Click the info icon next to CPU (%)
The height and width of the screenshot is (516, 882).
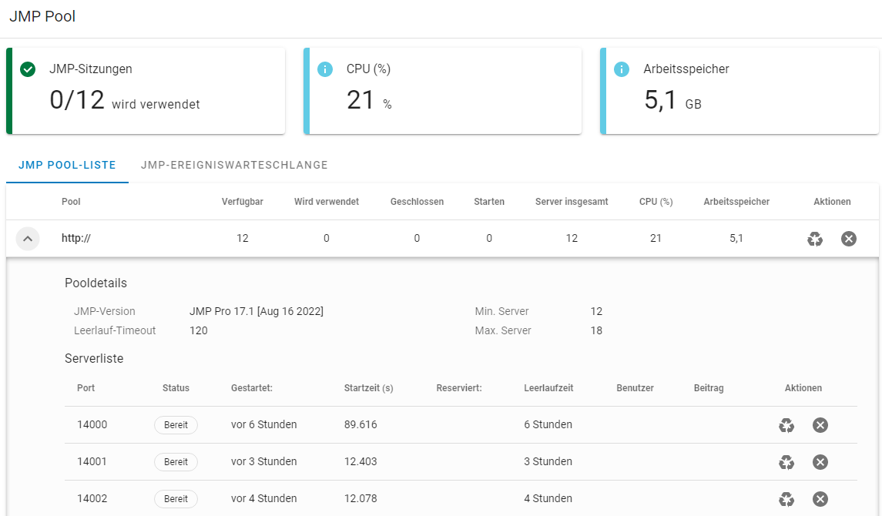pos(325,69)
